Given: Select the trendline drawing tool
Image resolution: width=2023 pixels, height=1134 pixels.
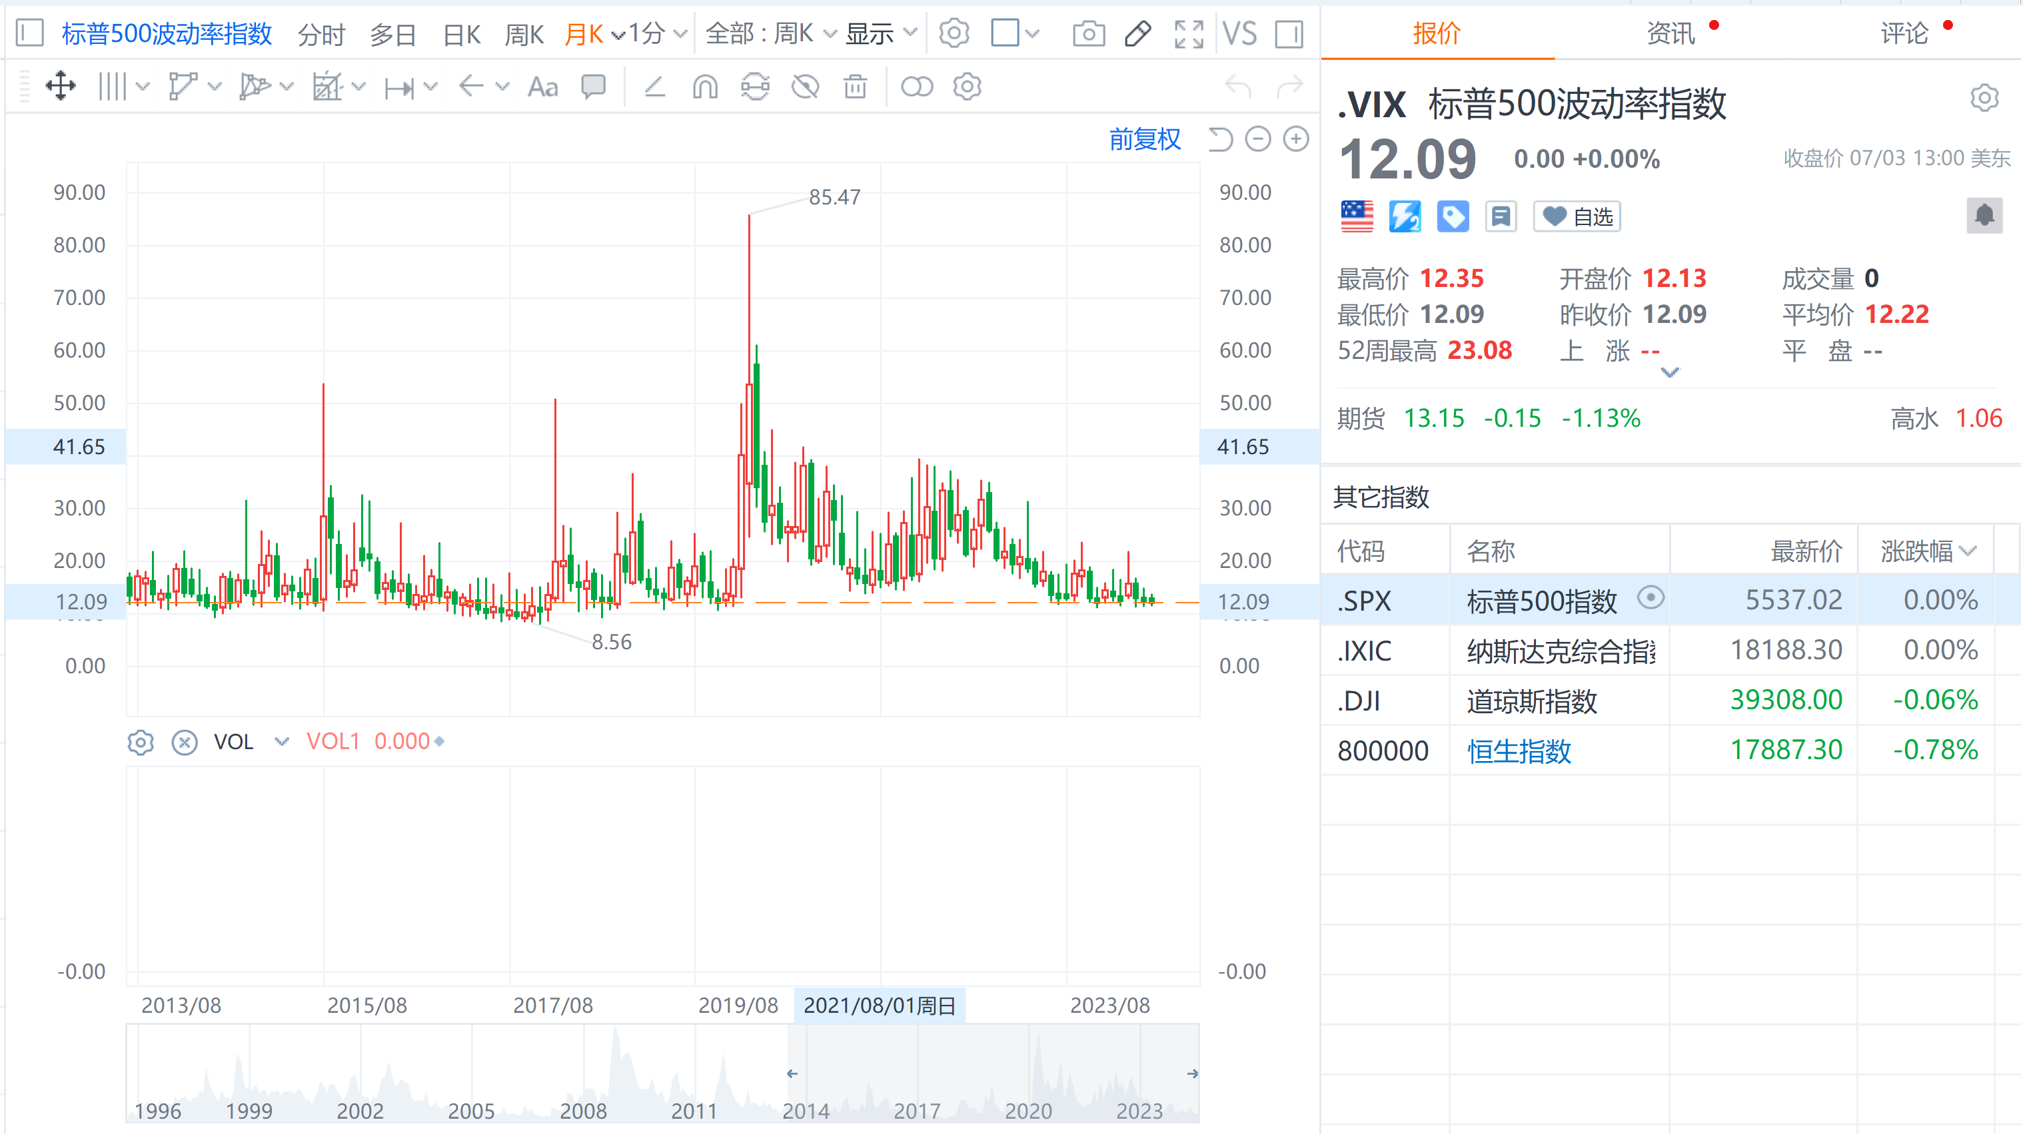Looking at the screenshot, I should click(184, 87).
